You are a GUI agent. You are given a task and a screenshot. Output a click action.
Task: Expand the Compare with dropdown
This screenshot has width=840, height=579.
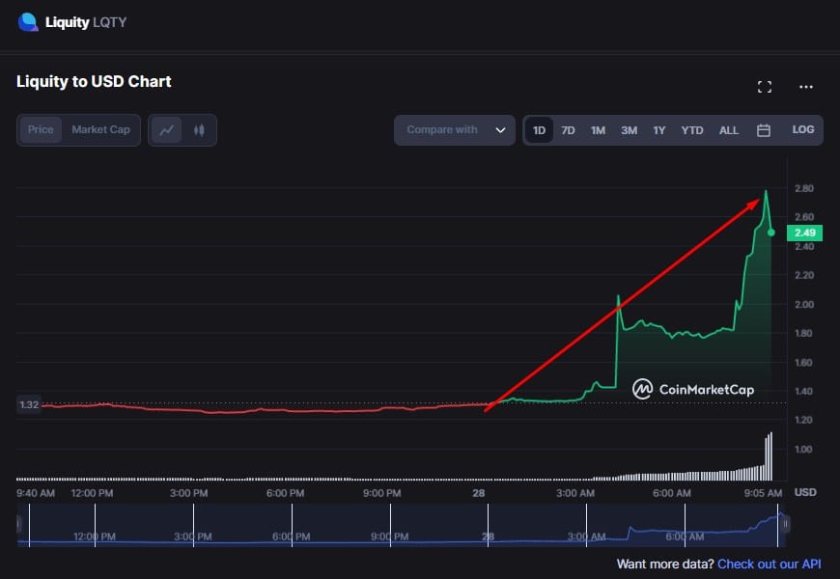(x=455, y=130)
